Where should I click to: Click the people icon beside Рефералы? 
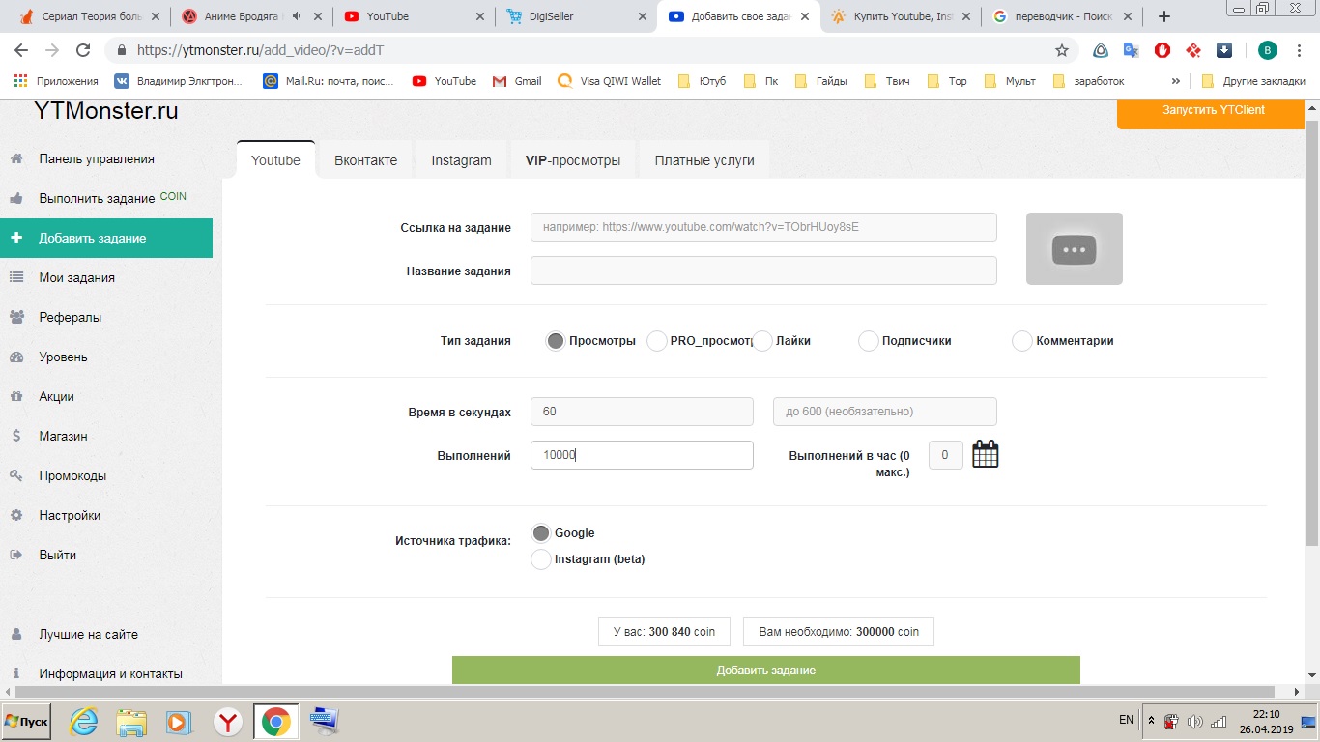point(16,317)
